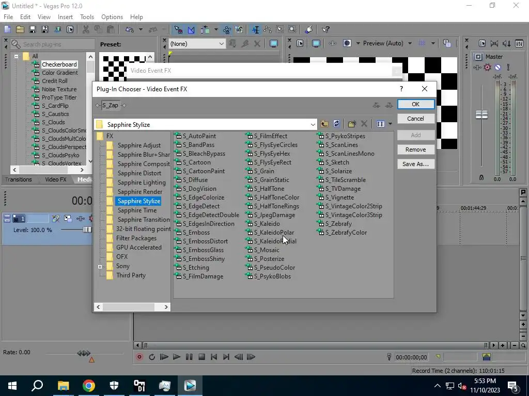This screenshot has width=529, height=396.
Task: Click OK in Plug-In Chooser
Action: tap(416, 104)
